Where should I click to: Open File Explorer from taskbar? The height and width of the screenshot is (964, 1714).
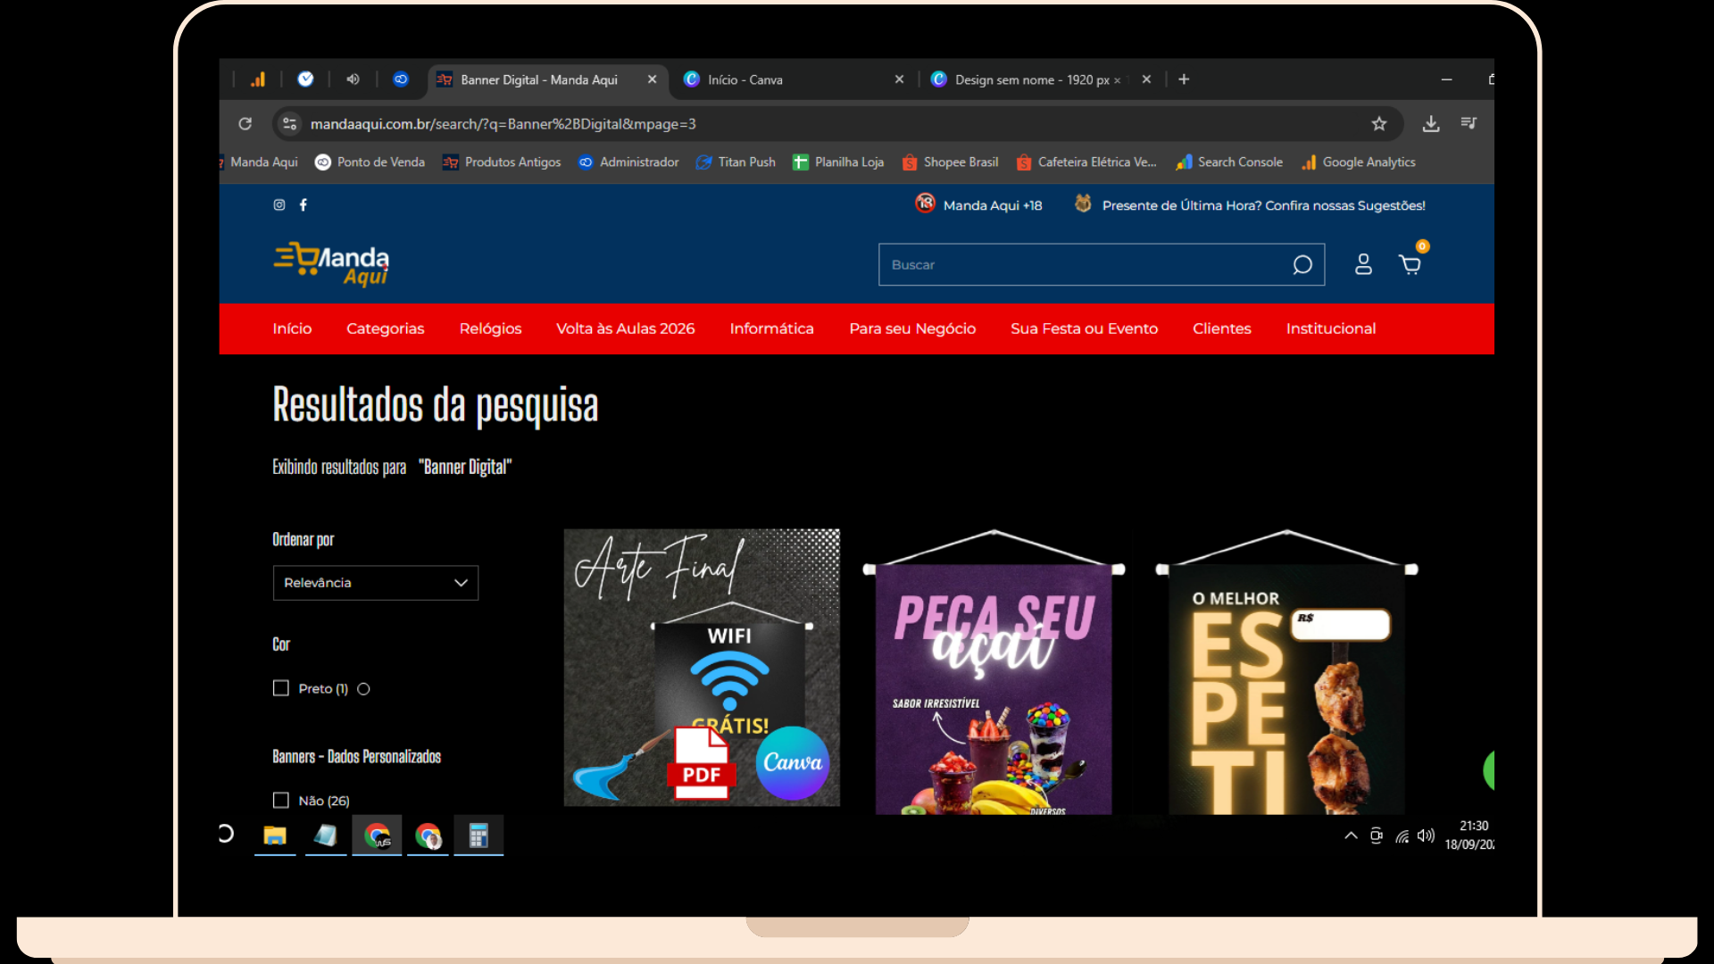pos(275,836)
